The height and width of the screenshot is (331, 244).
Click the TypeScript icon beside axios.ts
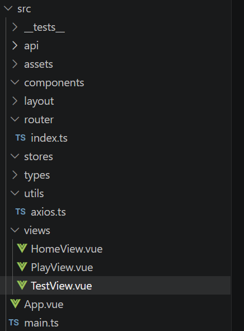click(21, 212)
